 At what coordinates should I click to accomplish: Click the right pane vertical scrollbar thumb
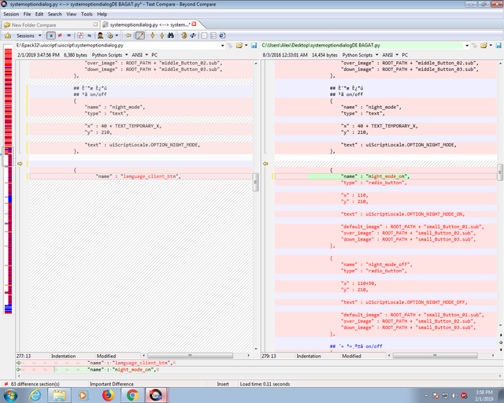tap(500, 172)
